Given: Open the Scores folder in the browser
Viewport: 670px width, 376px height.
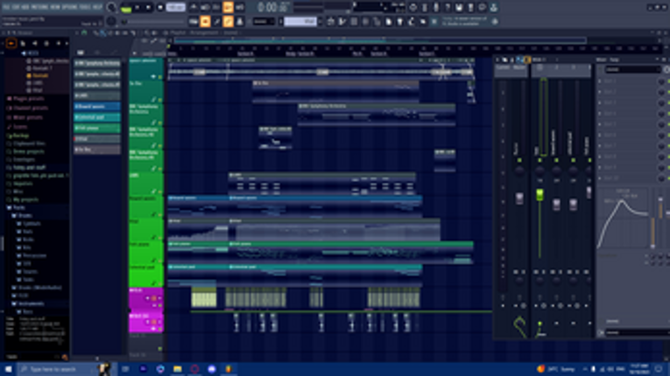Looking at the screenshot, I should tap(19, 127).
